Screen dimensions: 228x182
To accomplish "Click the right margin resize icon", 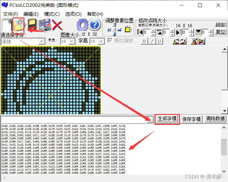I will point(179,32).
